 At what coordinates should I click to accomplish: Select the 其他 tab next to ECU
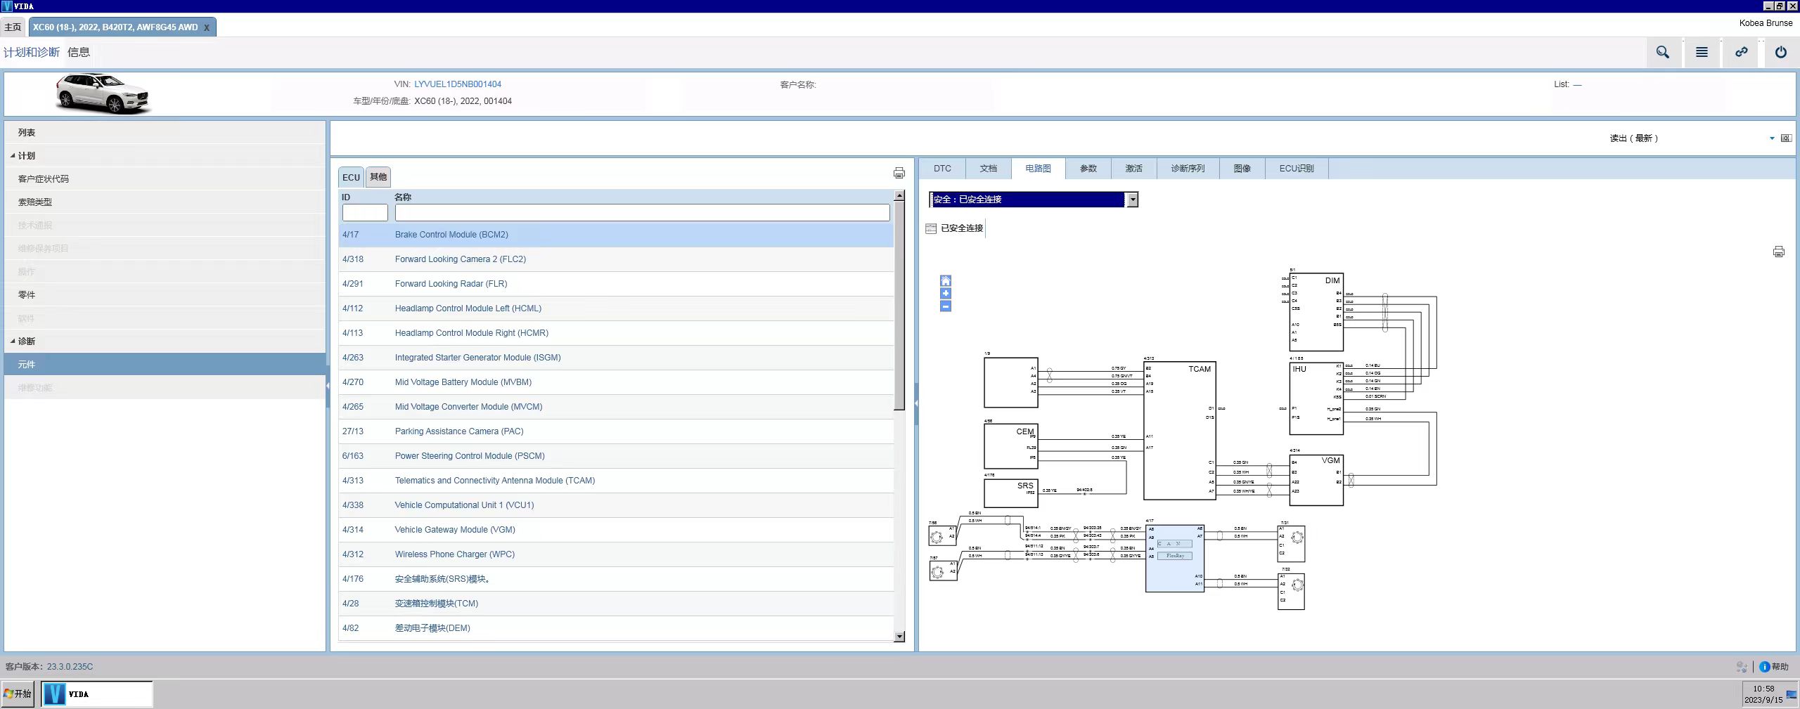point(378,177)
